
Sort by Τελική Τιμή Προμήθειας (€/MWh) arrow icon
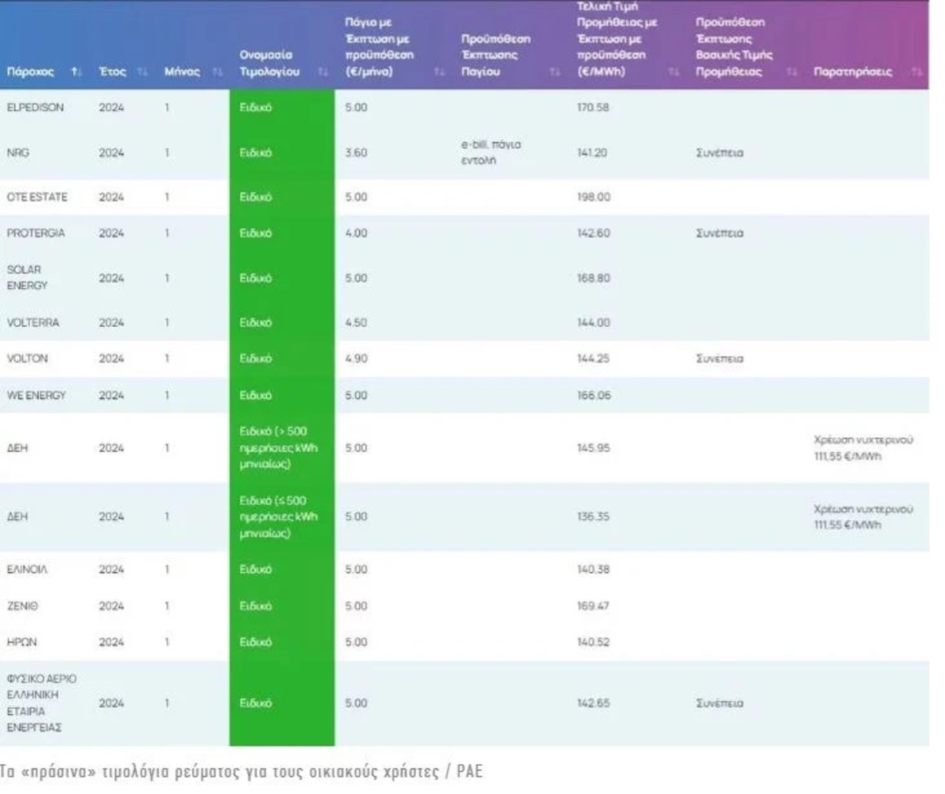[x=673, y=72]
